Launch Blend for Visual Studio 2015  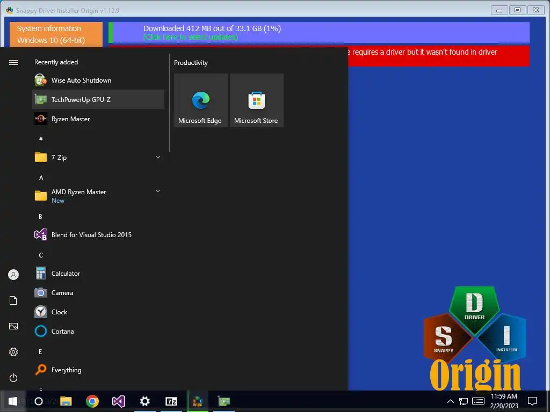pyautogui.click(x=98, y=235)
